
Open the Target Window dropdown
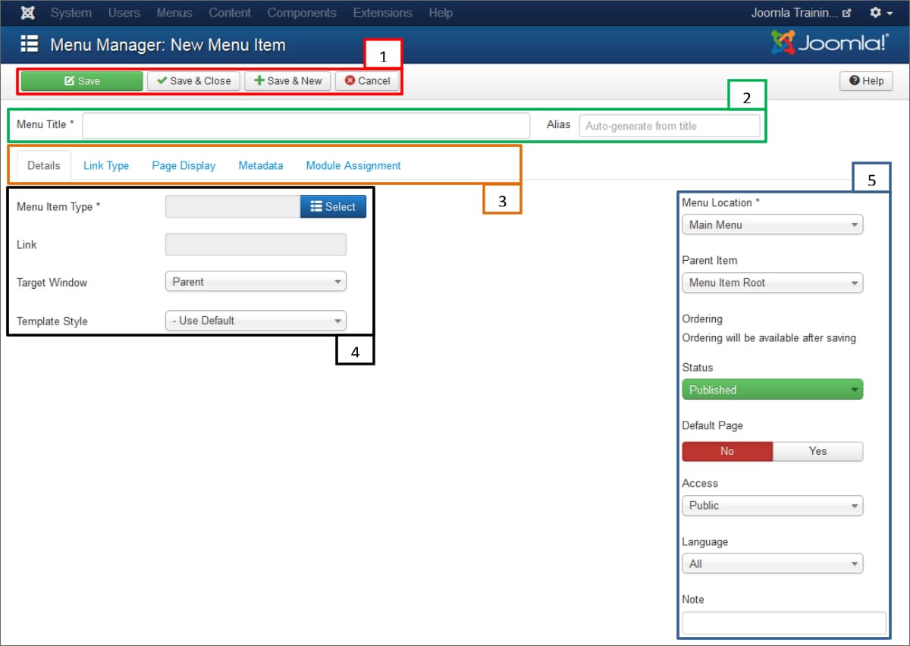(255, 281)
